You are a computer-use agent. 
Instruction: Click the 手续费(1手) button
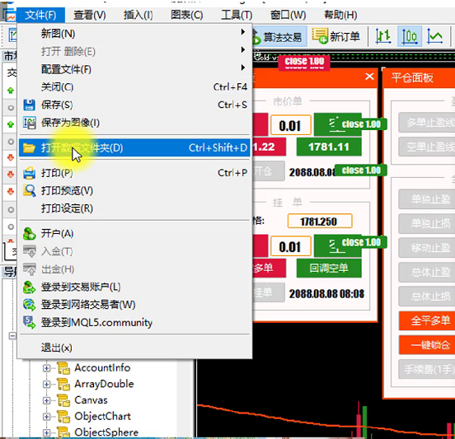(x=427, y=369)
